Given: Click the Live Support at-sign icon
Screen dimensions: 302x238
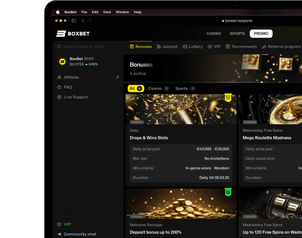Looking at the screenshot, I should (59, 97).
